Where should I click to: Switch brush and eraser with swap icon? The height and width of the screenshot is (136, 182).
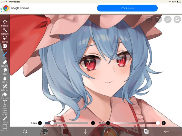point(25,131)
